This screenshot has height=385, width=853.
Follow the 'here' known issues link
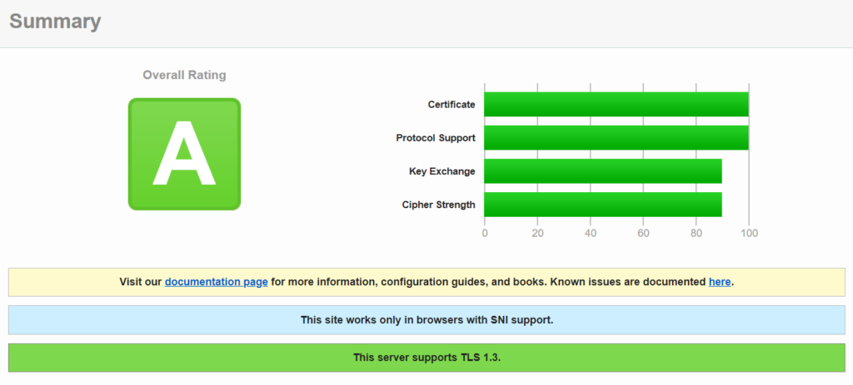(x=719, y=282)
